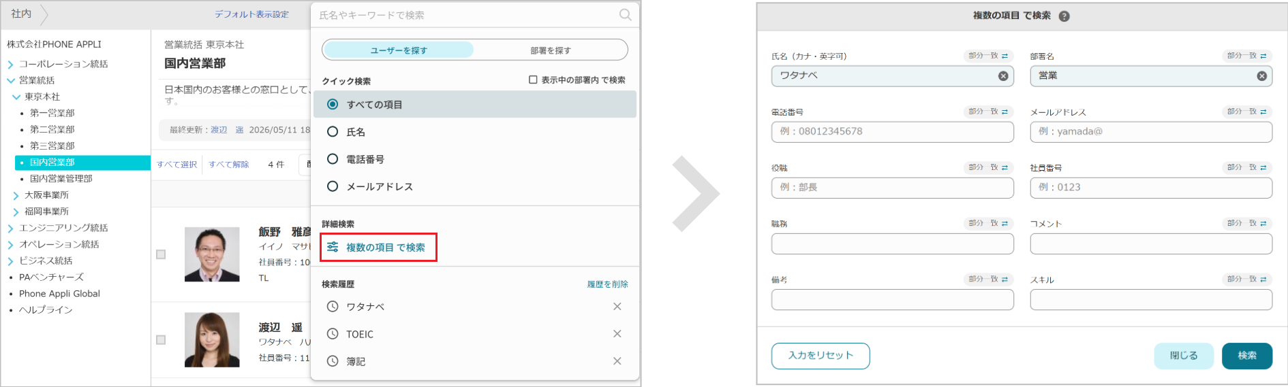Screen dimensions: 1288x387
Task: Toggle 部分一致 for 職務 field
Action: pyautogui.click(x=988, y=223)
